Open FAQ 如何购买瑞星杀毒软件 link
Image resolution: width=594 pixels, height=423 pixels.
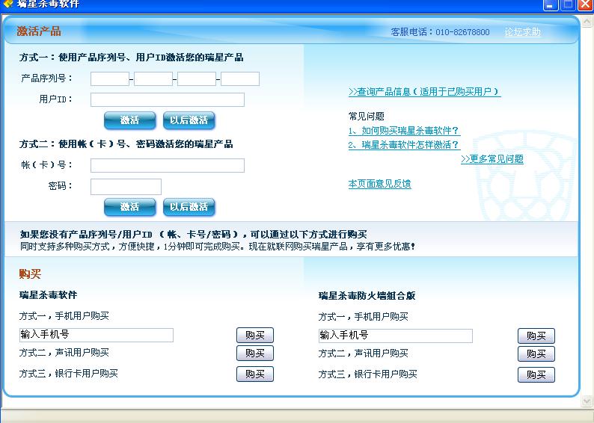click(x=404, y=131)
